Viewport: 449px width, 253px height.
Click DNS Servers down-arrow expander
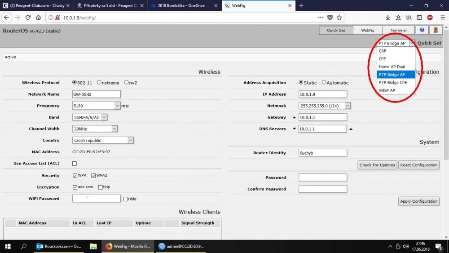[294, 129]
